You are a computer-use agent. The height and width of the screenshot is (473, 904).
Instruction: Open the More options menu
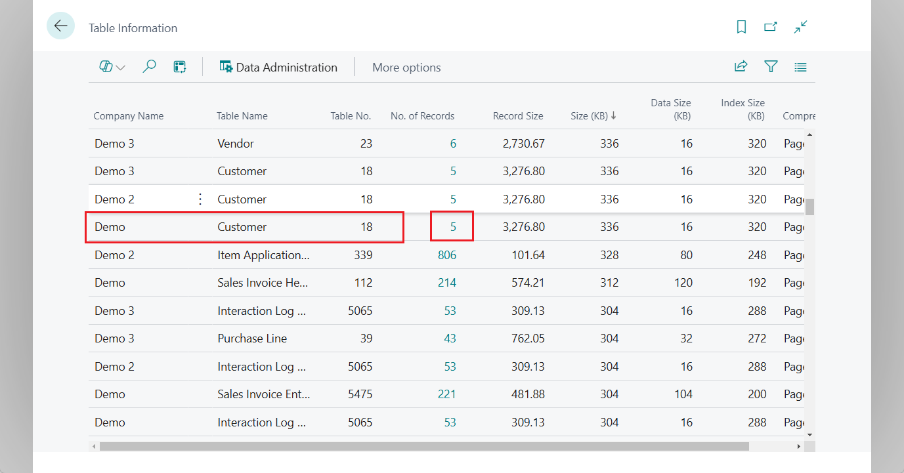pos(406,66)
